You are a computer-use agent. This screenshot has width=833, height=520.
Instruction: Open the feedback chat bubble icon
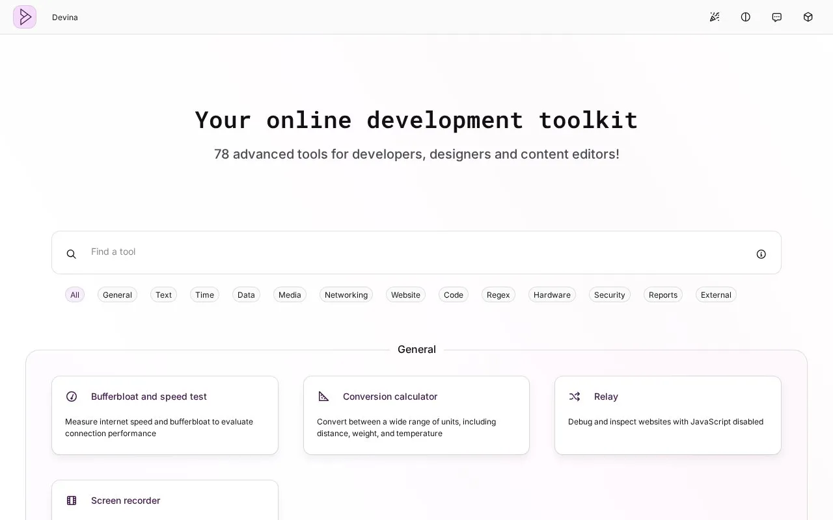pos(777,17)
